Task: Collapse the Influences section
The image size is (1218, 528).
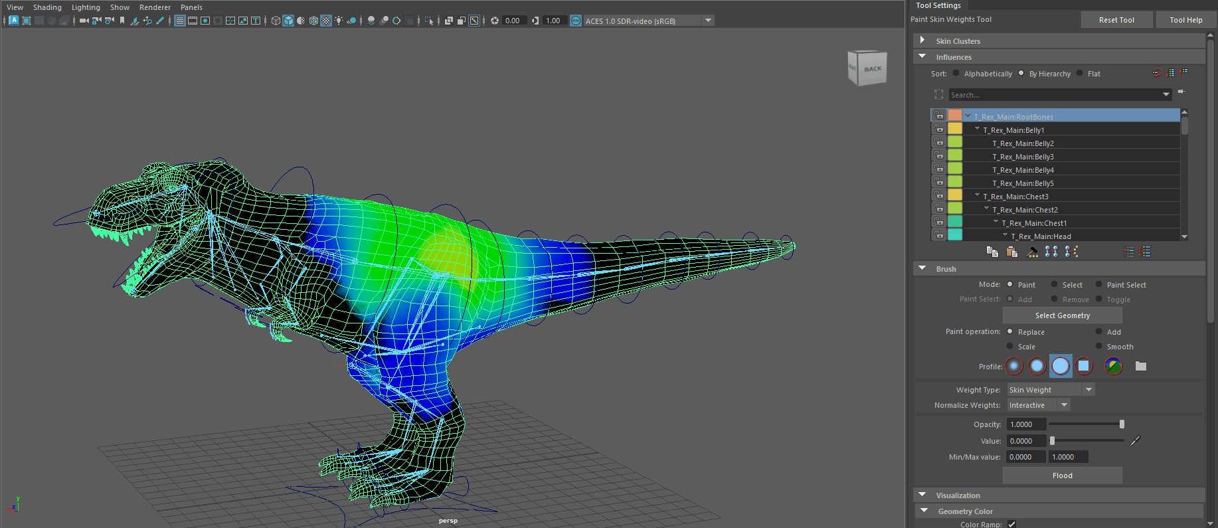Action: point(922,56)
